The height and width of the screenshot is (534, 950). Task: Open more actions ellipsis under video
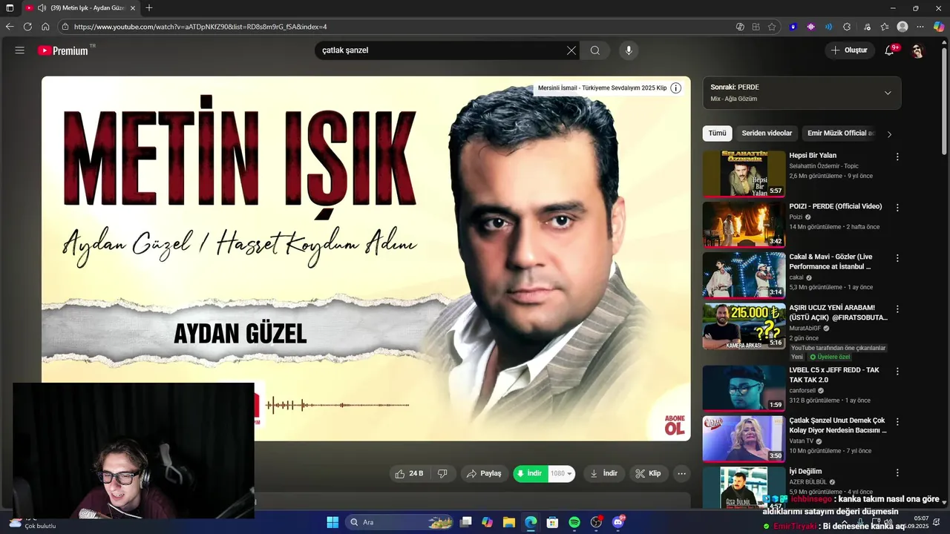(682, 473)
